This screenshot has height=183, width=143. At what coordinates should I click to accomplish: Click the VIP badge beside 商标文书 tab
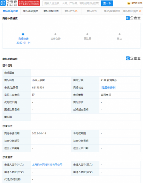tap(76, 11)
